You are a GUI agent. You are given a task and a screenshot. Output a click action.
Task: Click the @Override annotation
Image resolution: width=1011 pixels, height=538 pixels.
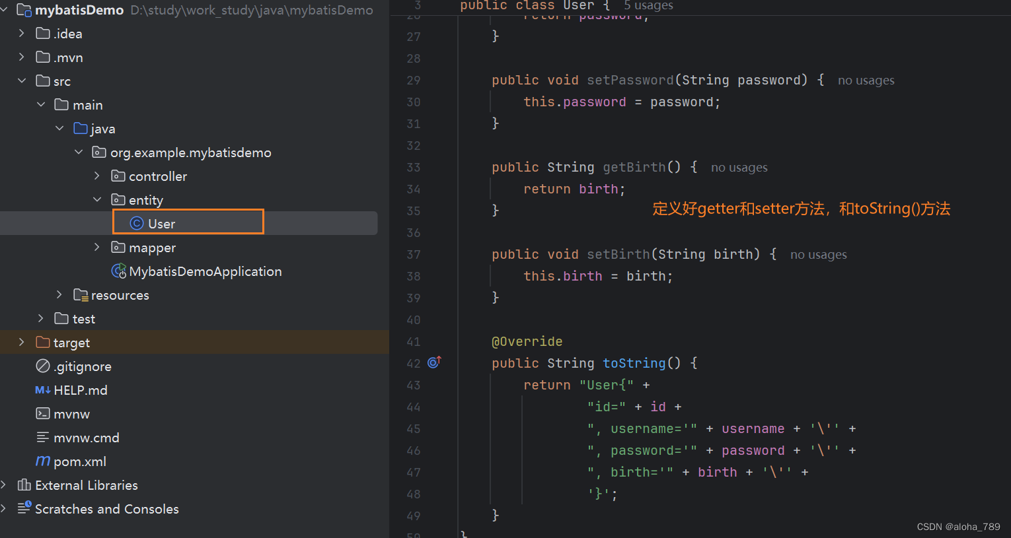click(527, 341)
